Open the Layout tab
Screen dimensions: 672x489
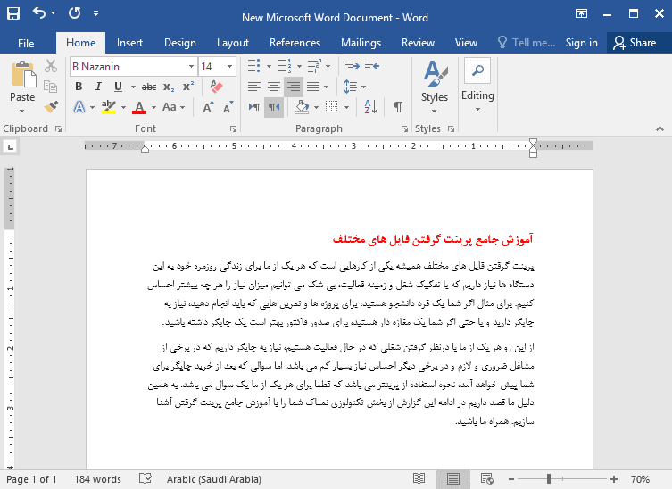click(233, 43)
